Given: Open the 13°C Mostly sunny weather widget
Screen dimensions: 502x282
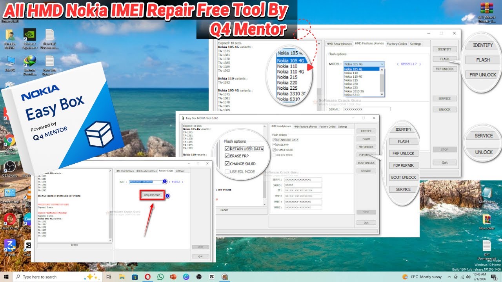Looking at the screenshot, I should point(422,277).
